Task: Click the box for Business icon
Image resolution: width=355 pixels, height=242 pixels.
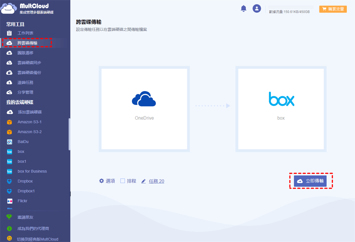Action: point(9,171)
